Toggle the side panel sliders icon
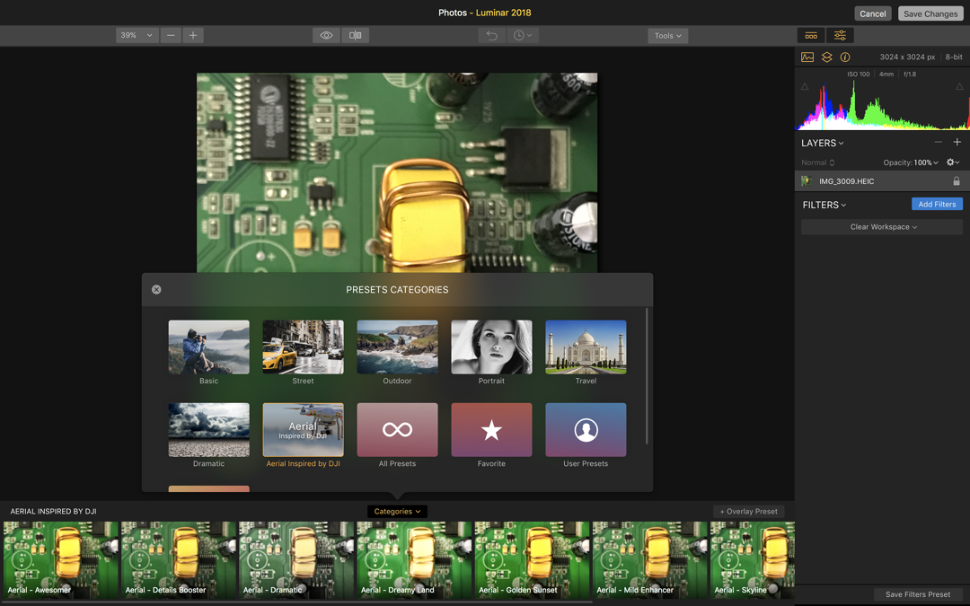The width and height of the screenshot is (970, 606). point(840,35)
